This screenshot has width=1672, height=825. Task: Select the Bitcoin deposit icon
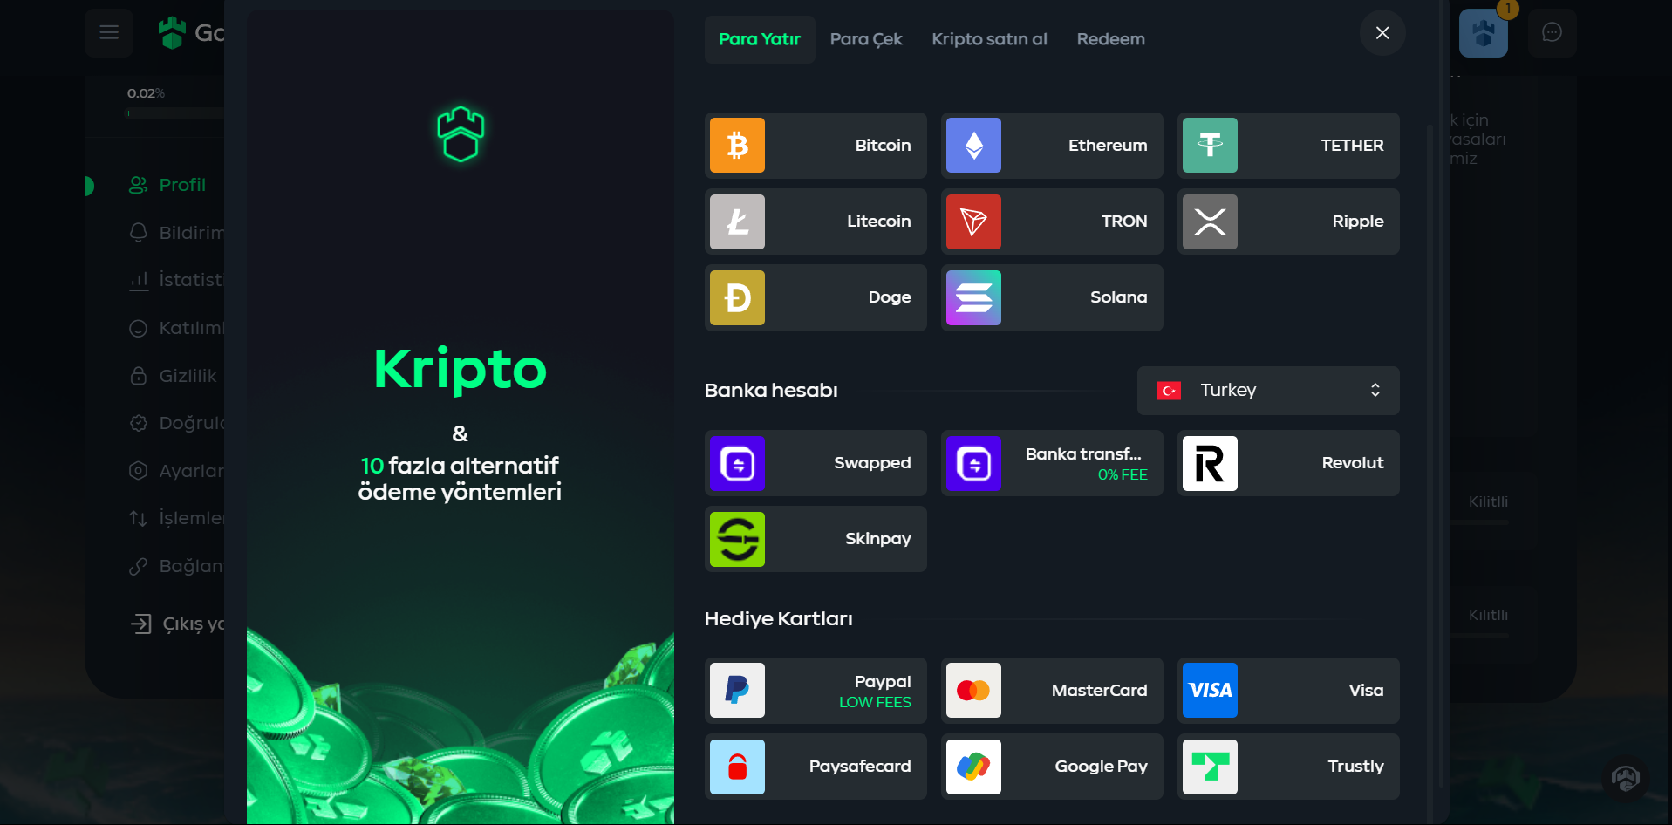coord(737,146)
